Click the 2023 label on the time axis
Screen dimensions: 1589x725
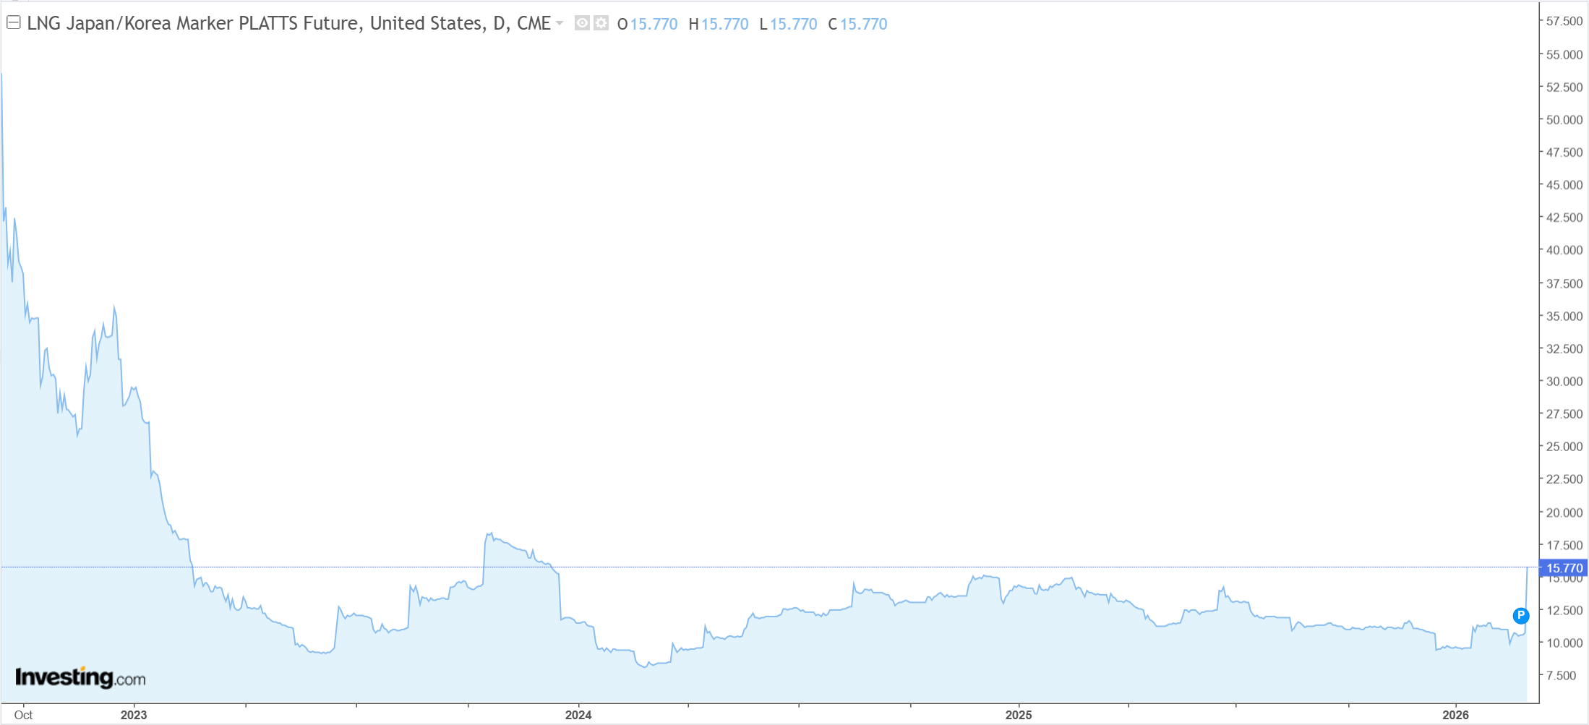(134, 715)
